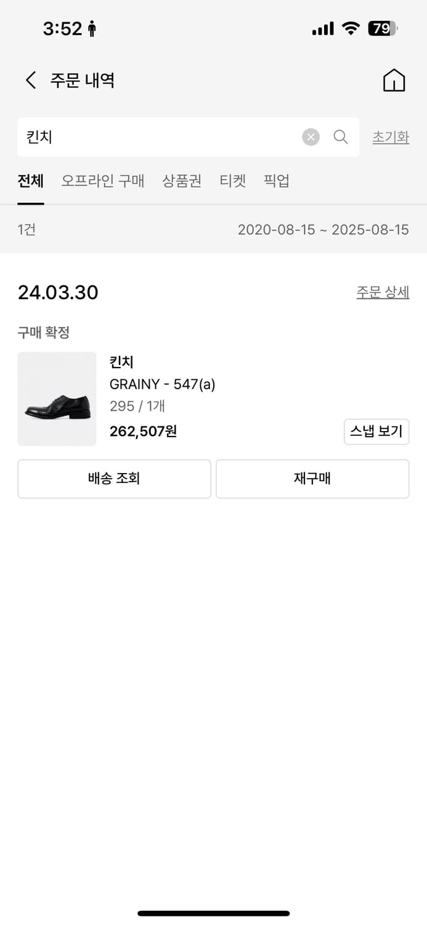Open the 주문 상세 link

coord(383,292)
